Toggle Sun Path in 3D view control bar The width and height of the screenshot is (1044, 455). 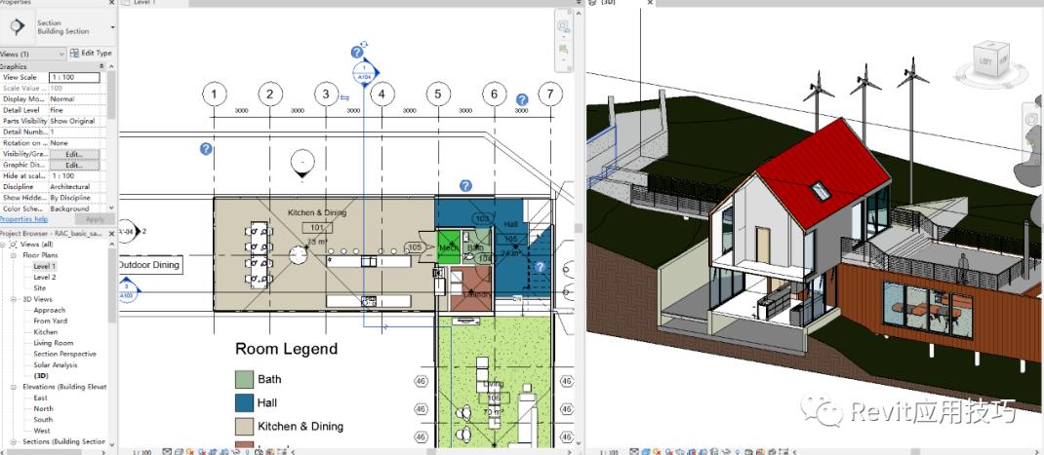coord(657,452)
